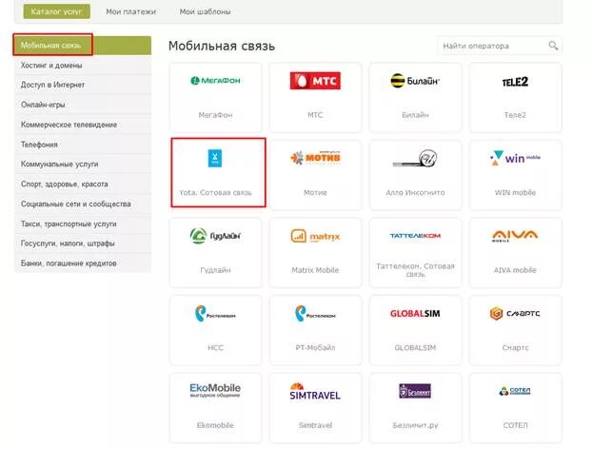This screenshot has height=449, width=593.
Task: Click the Matrix Mobile label
Action: coord(315,270)
